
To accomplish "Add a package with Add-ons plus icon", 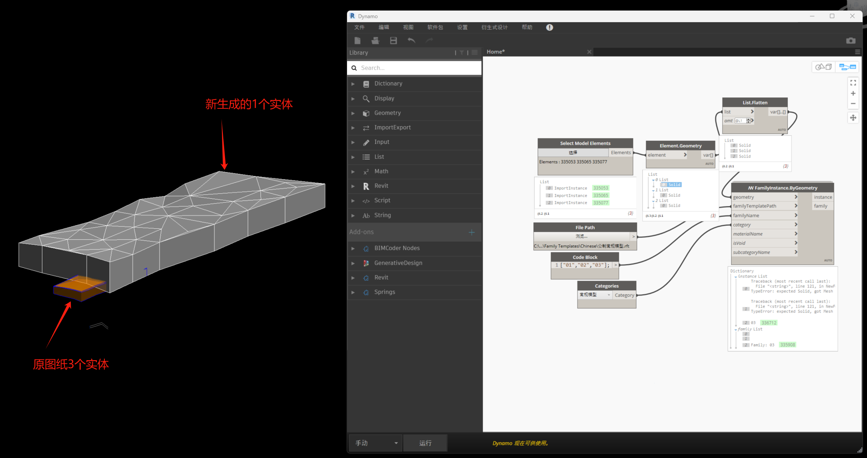I will point(471,232).
